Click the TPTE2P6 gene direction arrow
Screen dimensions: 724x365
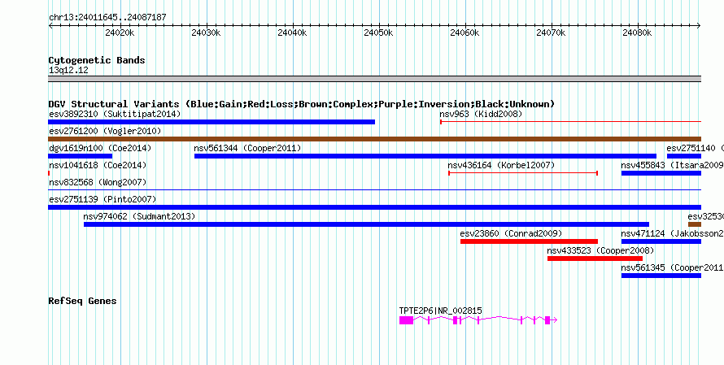[x=554, y=320]
